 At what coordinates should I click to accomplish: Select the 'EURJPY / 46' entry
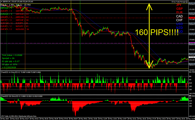(x=22, y=23)
